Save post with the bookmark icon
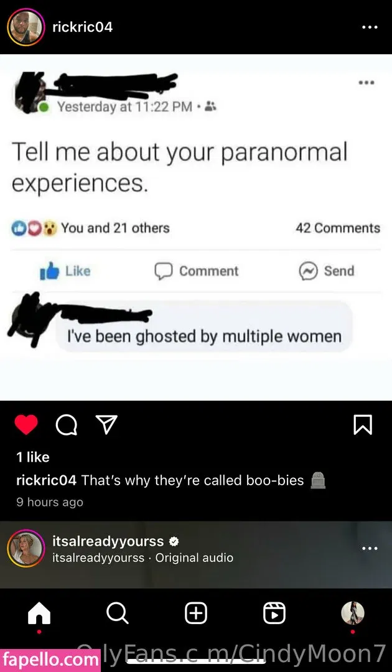The height and width of the screenshot is (672, 392). [x=363, y=425]
